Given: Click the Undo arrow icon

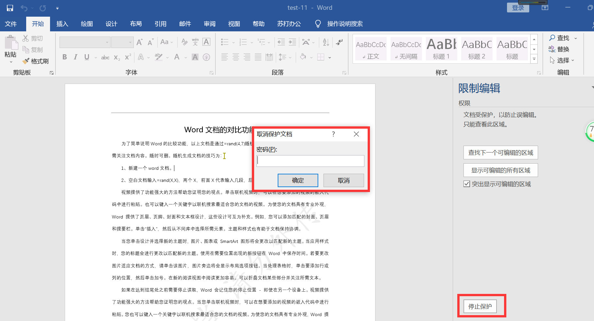Looking at the screenshot, I should coord(24,8).
